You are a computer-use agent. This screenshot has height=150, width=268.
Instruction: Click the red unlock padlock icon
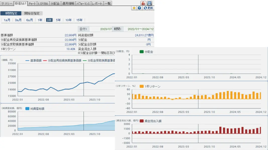point(143,3)
